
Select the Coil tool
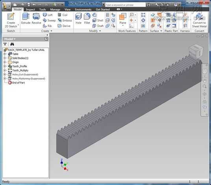tap(63, 15)
